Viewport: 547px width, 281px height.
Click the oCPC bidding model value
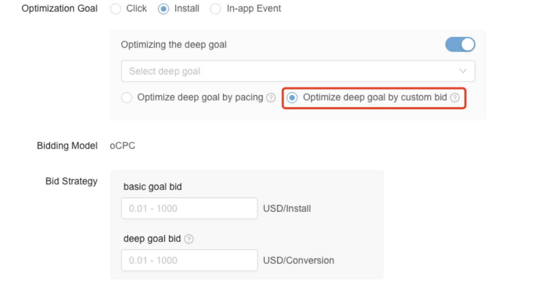[122, 146]
